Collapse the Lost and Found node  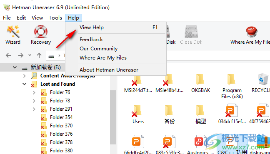pos(25,84)
